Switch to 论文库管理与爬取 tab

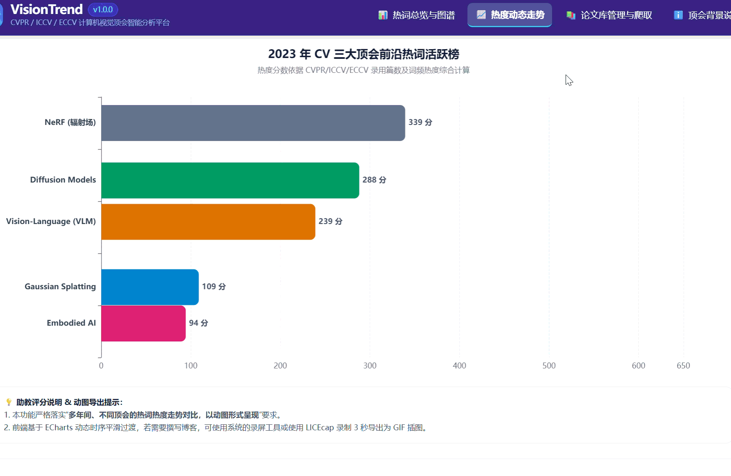click(609, 15)
